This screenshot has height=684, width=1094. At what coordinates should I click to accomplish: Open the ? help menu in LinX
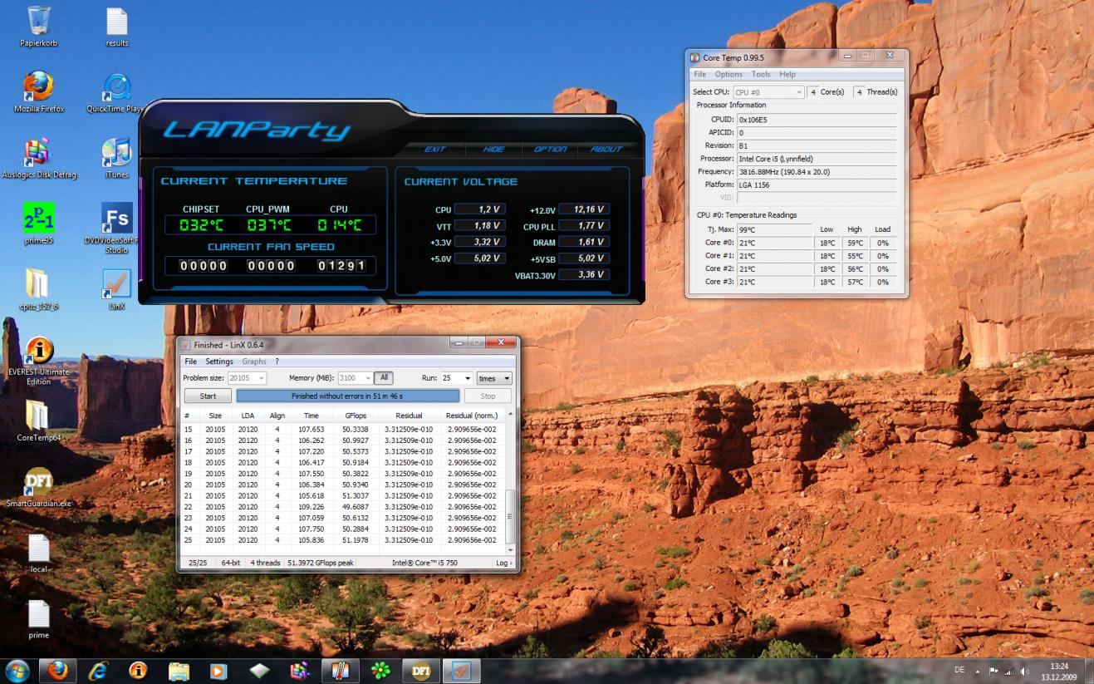277,362
